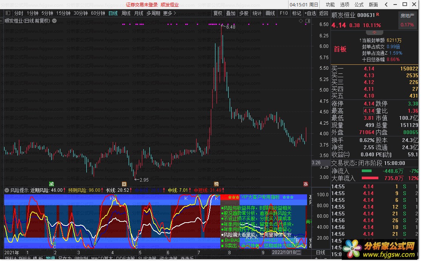Open the 公式 menu
This screenshot has height=261, width=421.
359,5
